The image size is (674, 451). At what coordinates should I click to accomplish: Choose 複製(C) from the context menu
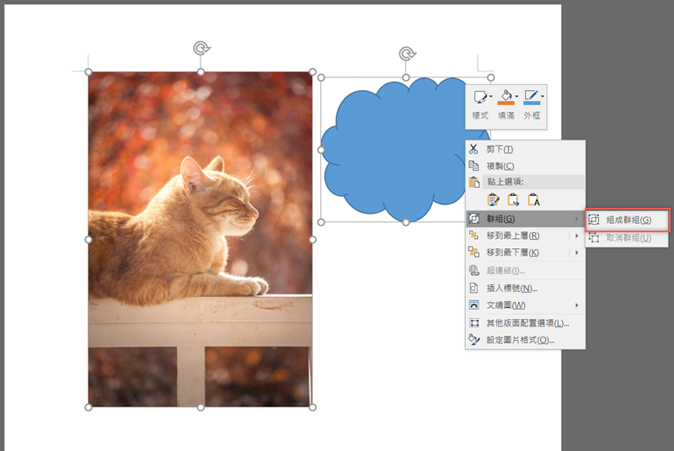[x=500, y=166]
